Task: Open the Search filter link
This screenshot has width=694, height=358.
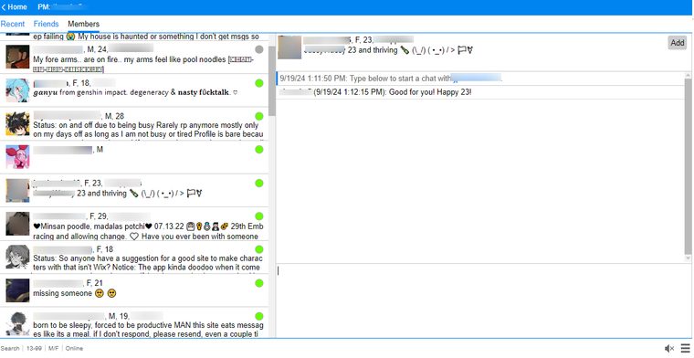Action: 10,349
